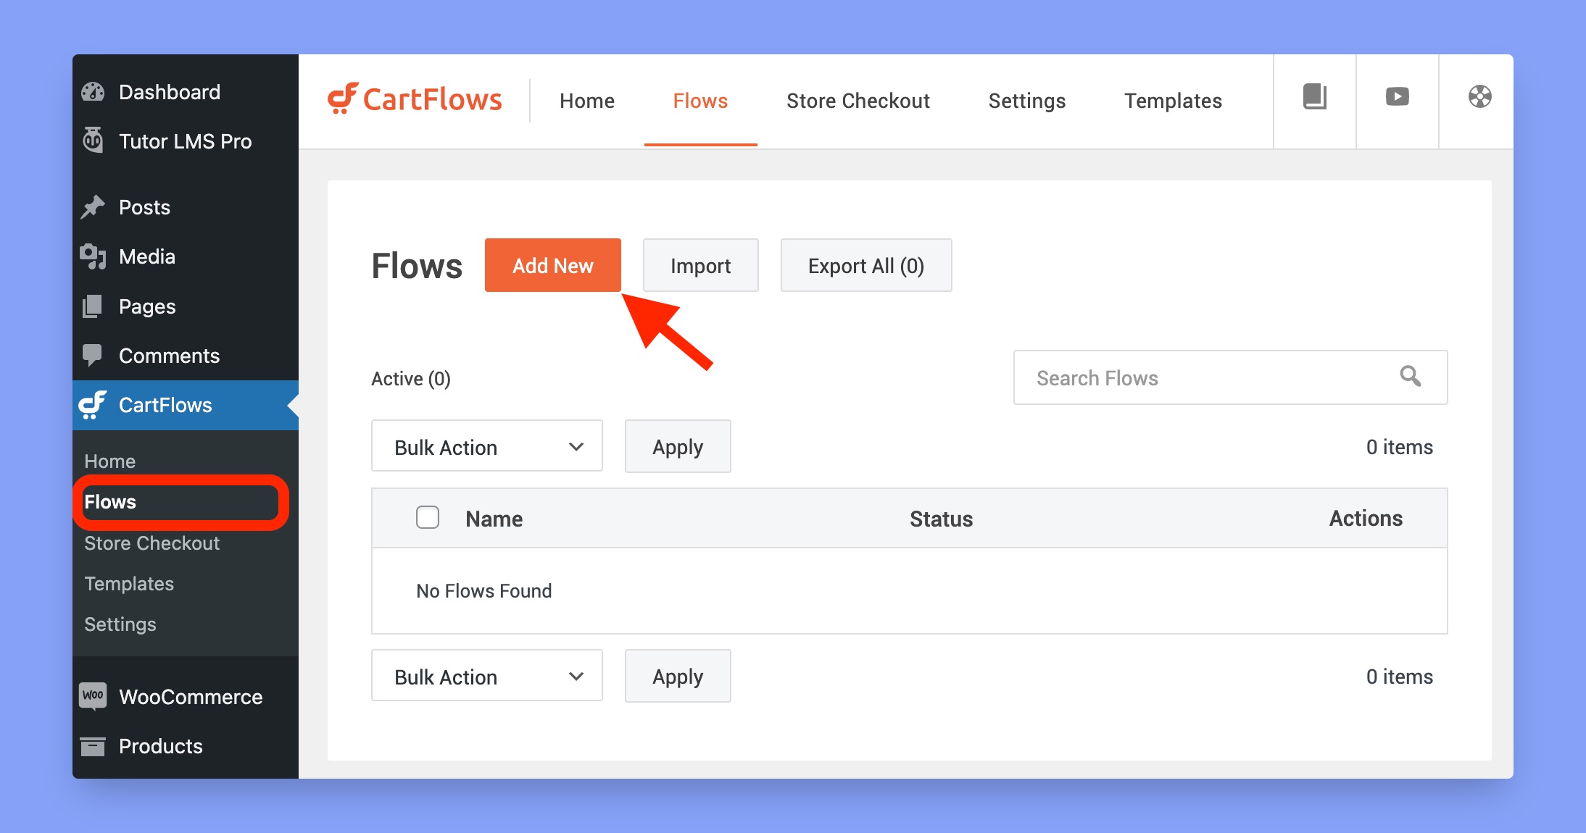Click the WooCommerce woo icon
This screenshot has width=1586, height=833.
pyautogui.click(x=93, y=696)
